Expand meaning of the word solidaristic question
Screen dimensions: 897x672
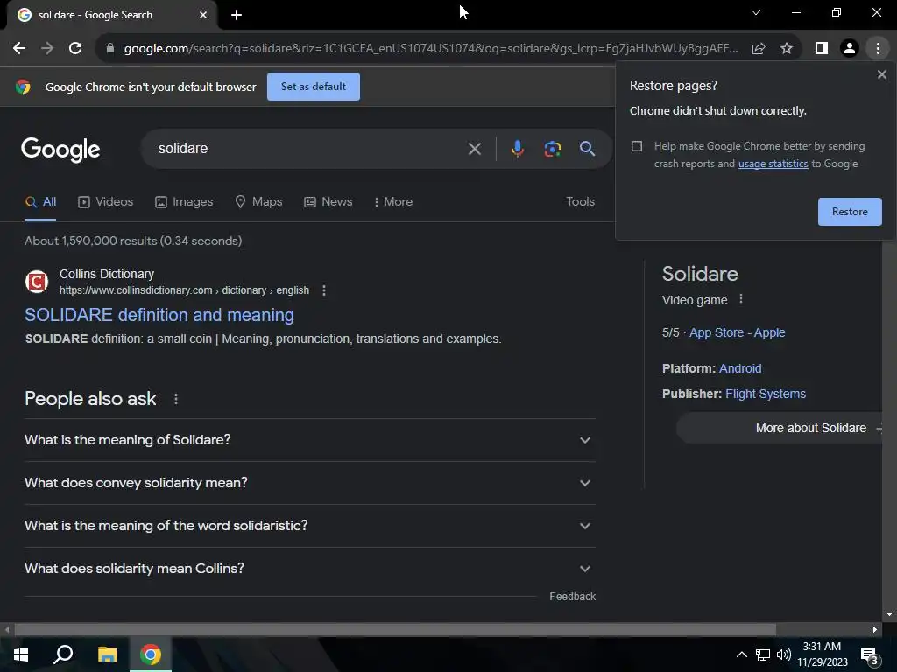coord(309,526)
